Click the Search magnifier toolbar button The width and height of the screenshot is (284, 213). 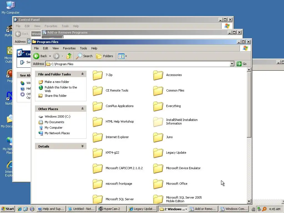pyautogui.click(x=84, y=56)
